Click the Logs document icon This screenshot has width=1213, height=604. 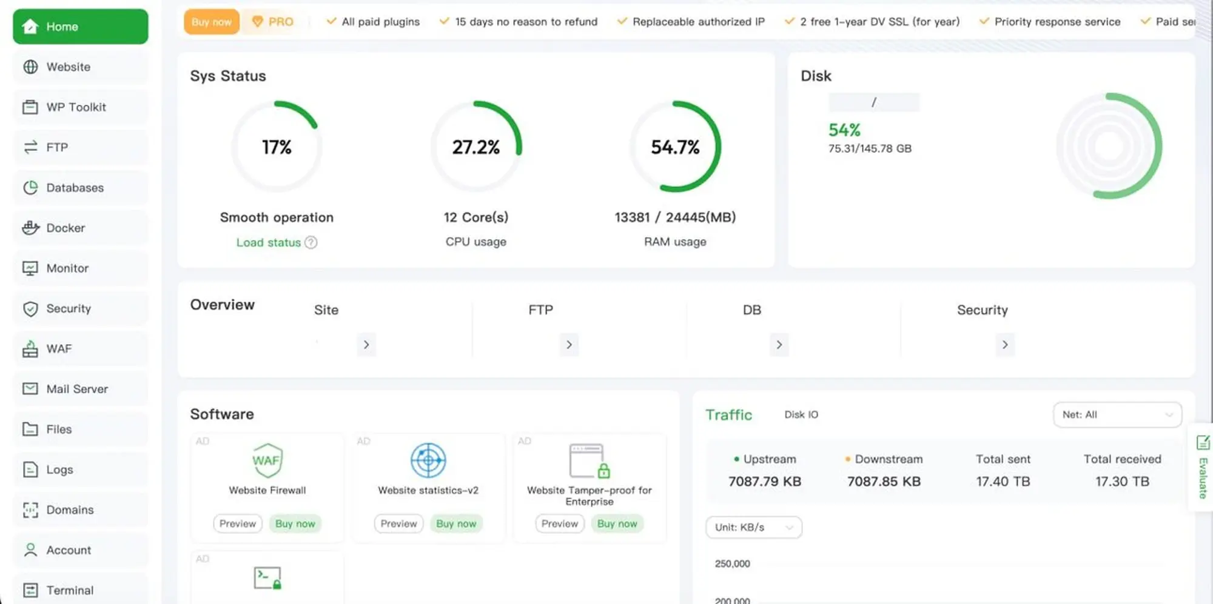click(30, 470)
